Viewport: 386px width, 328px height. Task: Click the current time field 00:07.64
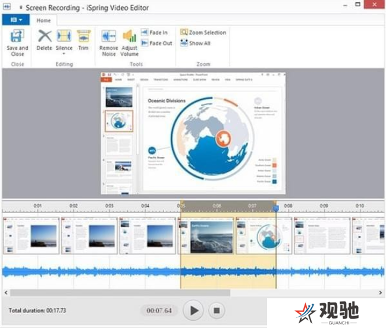tap(159, 311)
